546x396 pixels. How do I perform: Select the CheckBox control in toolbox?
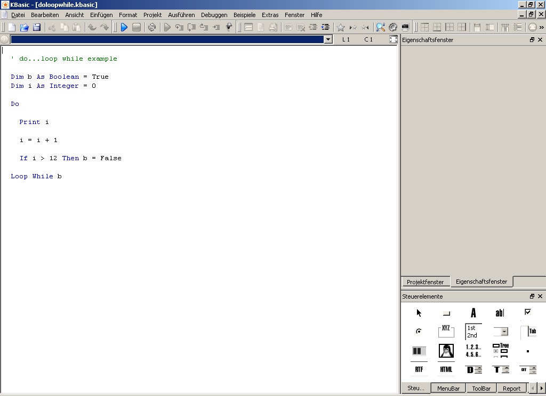coord(527,312)
